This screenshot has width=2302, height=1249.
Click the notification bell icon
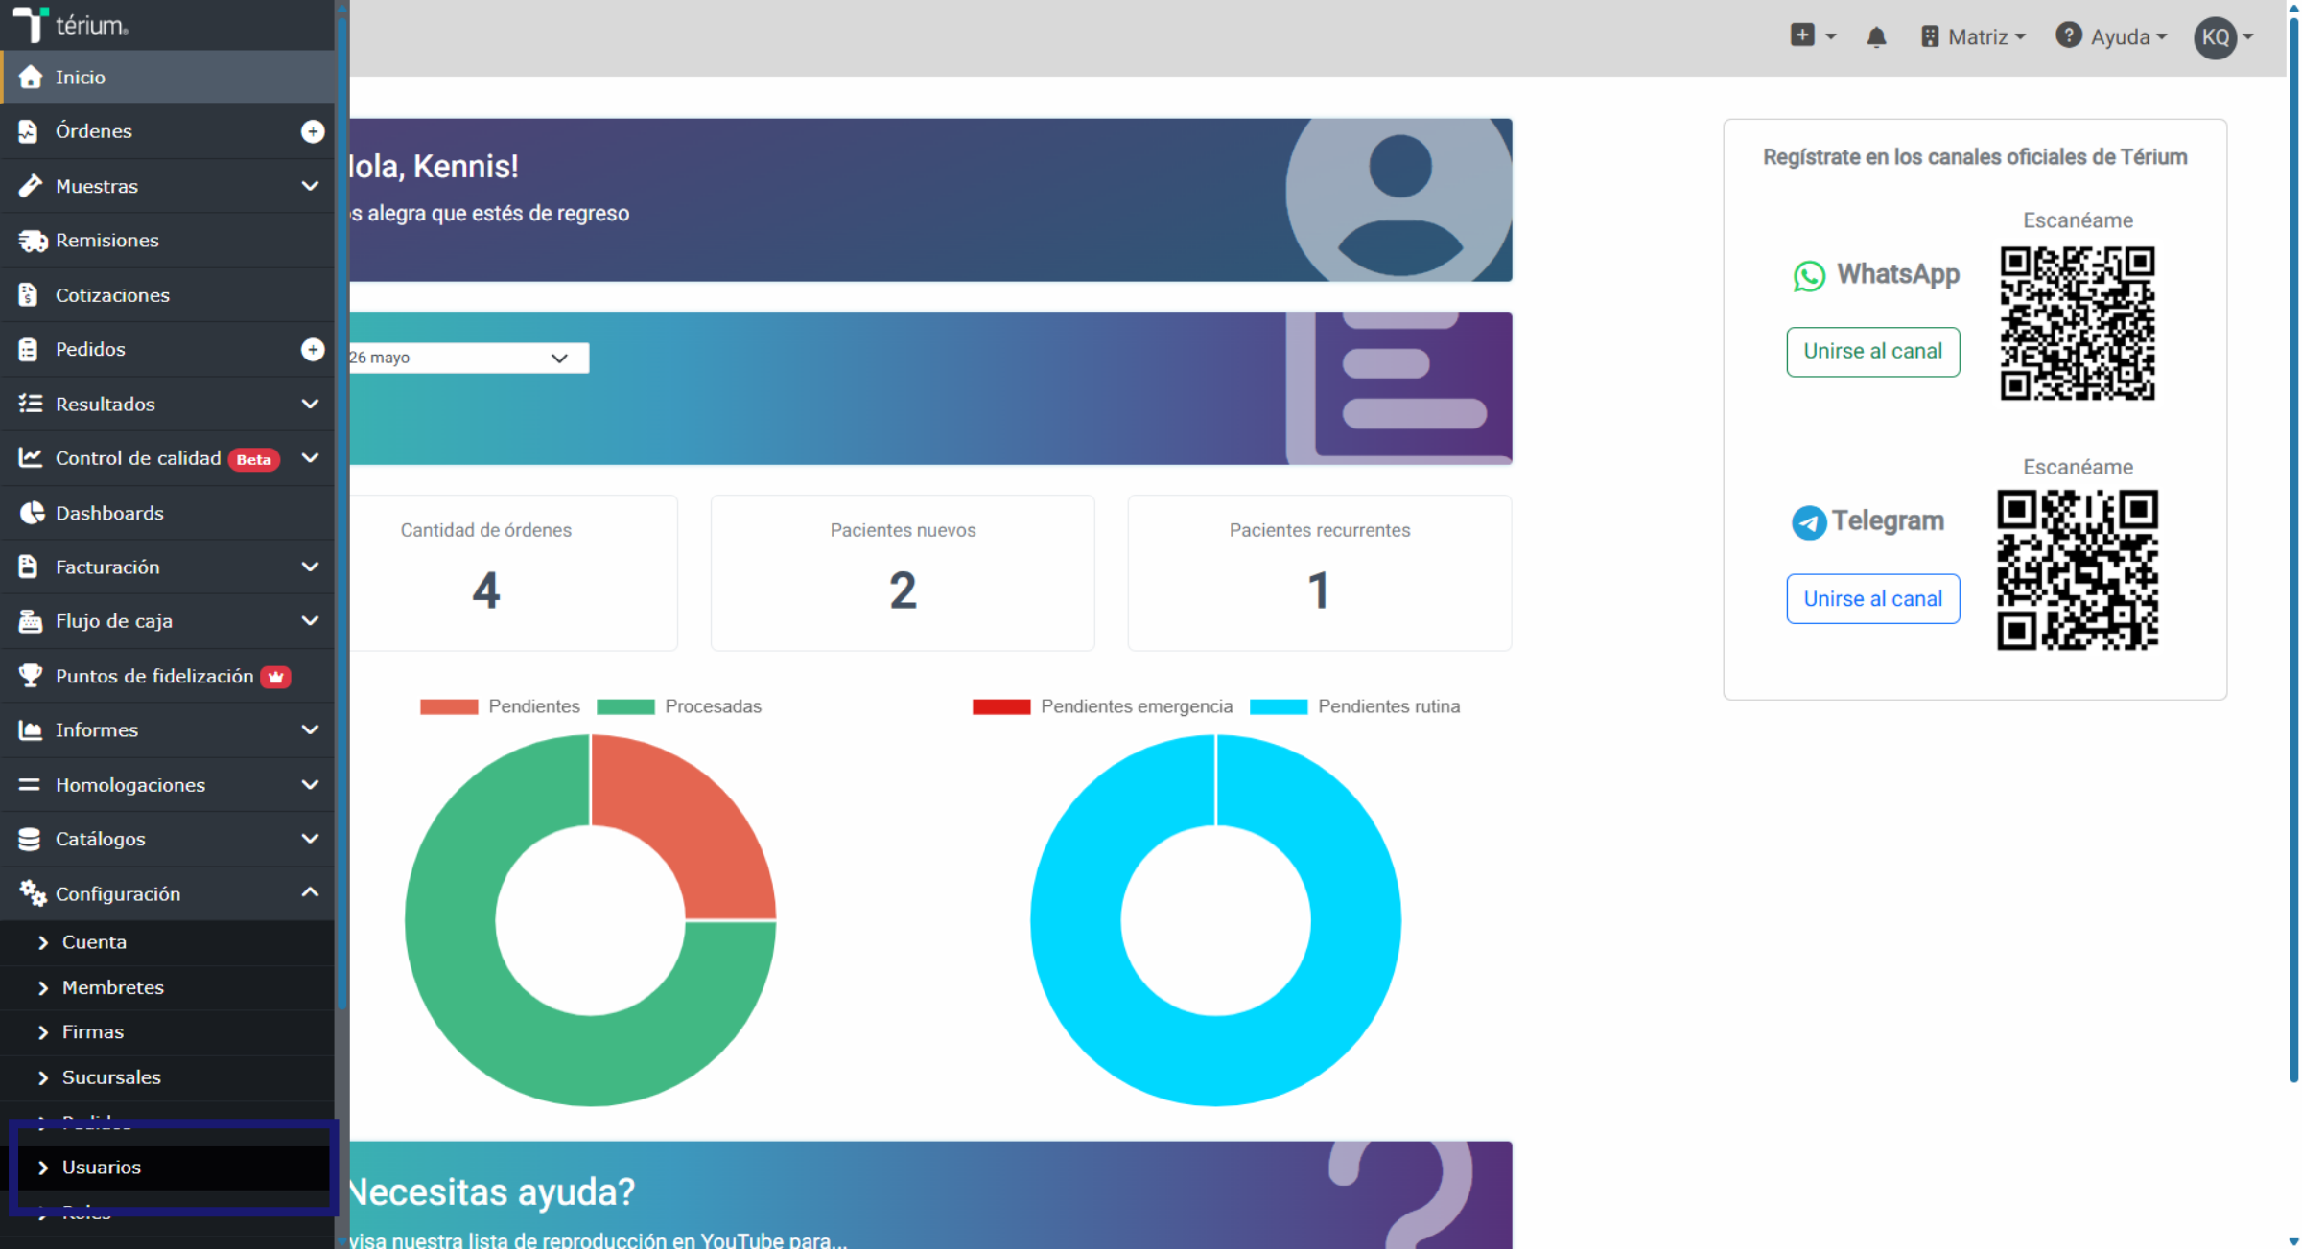pos(1876,37)
